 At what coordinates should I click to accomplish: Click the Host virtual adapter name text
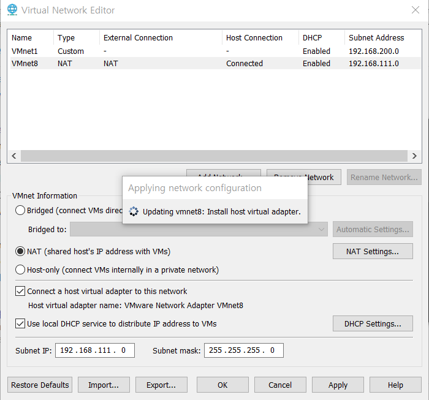[135, 306]
